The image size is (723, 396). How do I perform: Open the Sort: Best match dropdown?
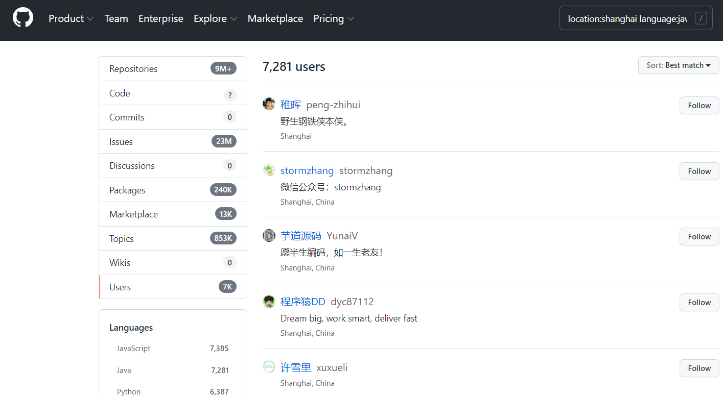[x=679, y=65]
